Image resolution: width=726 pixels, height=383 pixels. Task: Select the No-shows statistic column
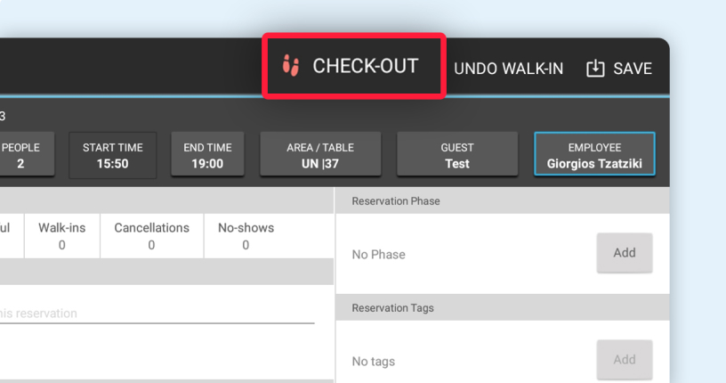tap(246, 236)
